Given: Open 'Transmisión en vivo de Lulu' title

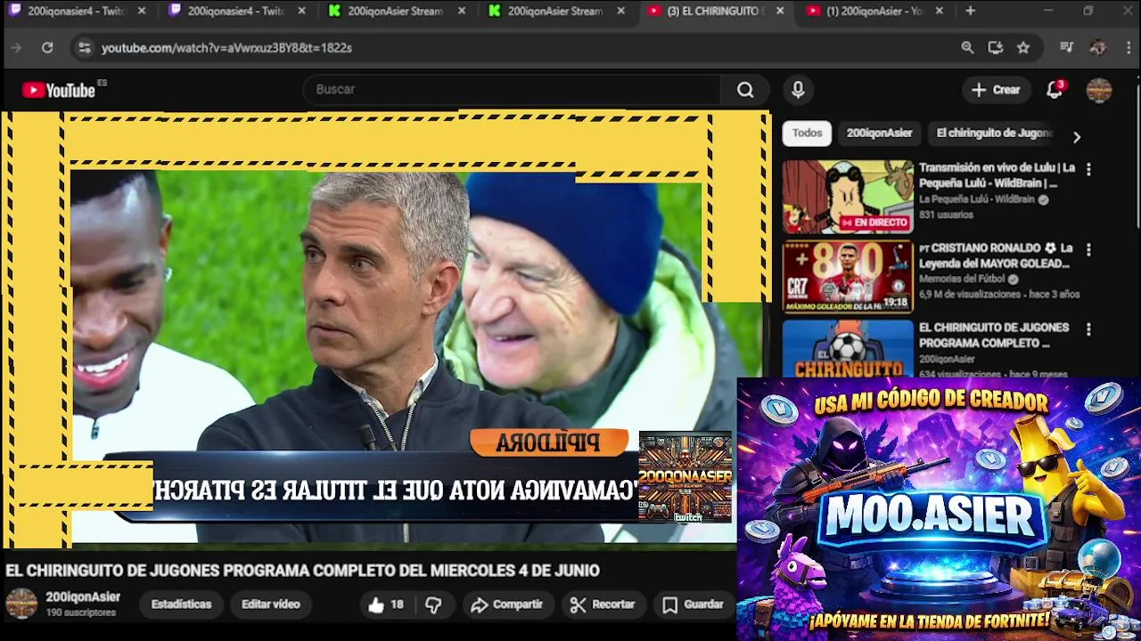Looking at the screenshot, I should pyautogui.click(x=997, y=175).
